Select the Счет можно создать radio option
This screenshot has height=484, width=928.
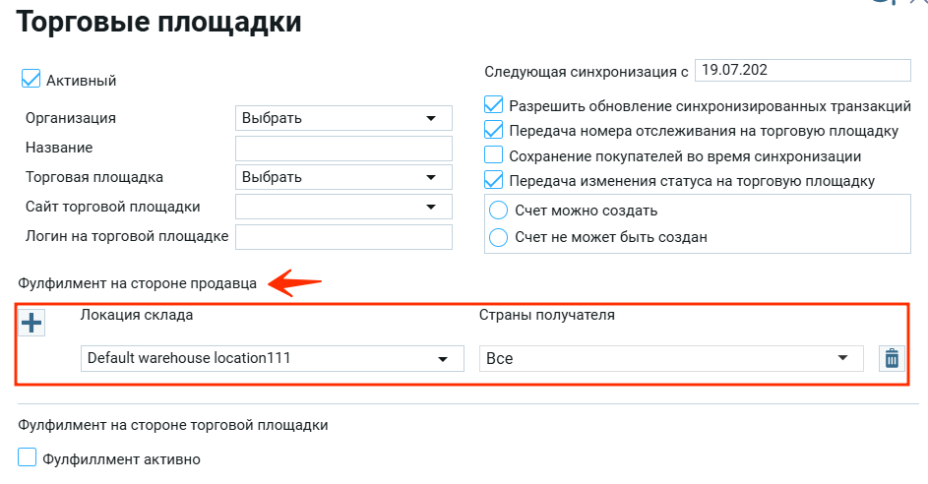click(x=499, y=211)
